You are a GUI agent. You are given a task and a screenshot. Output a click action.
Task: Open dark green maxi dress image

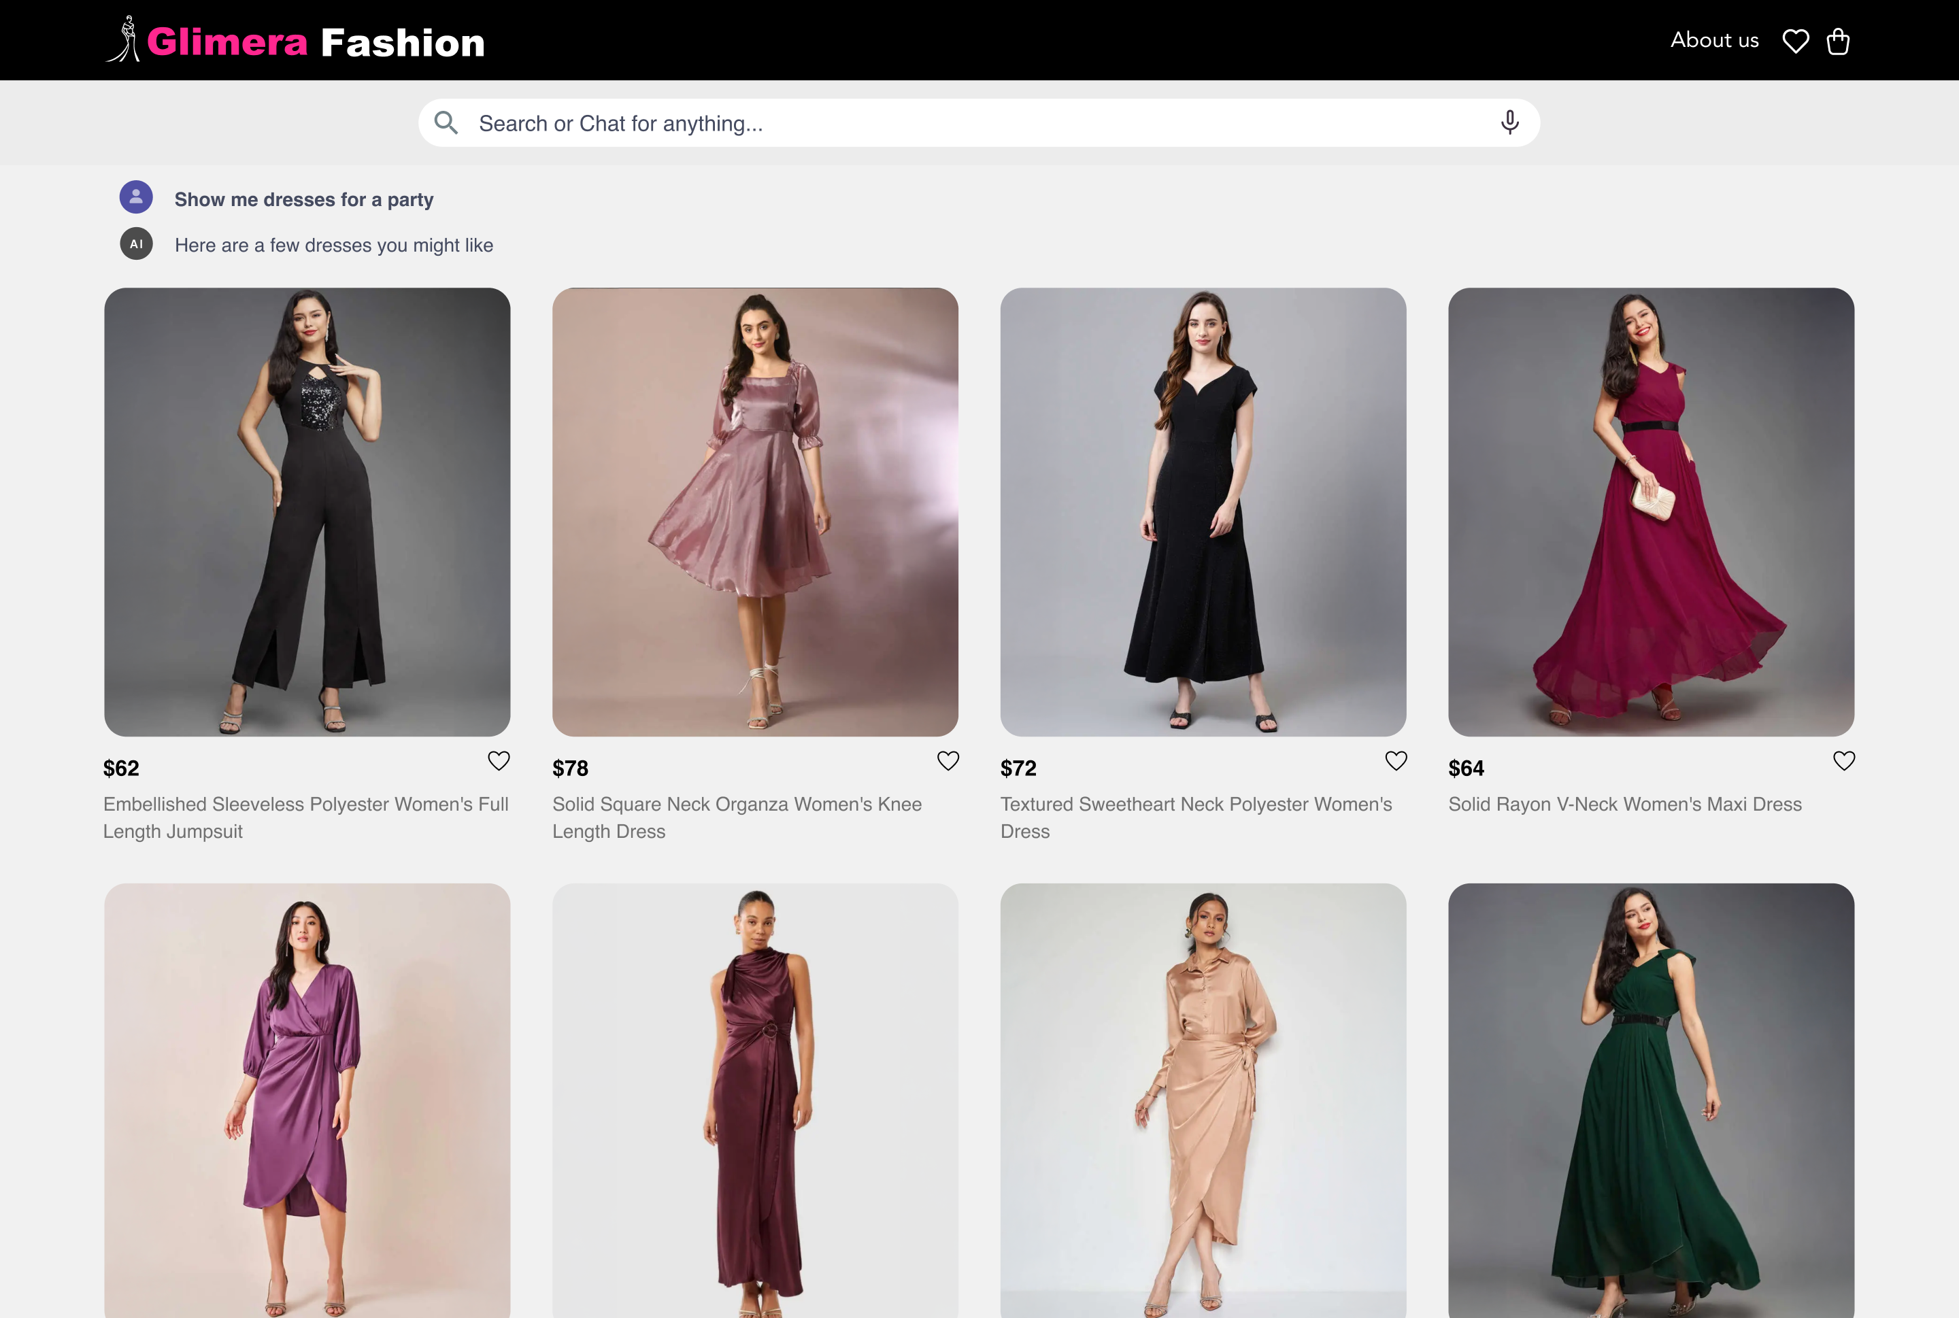[x=1652, y=1100]
